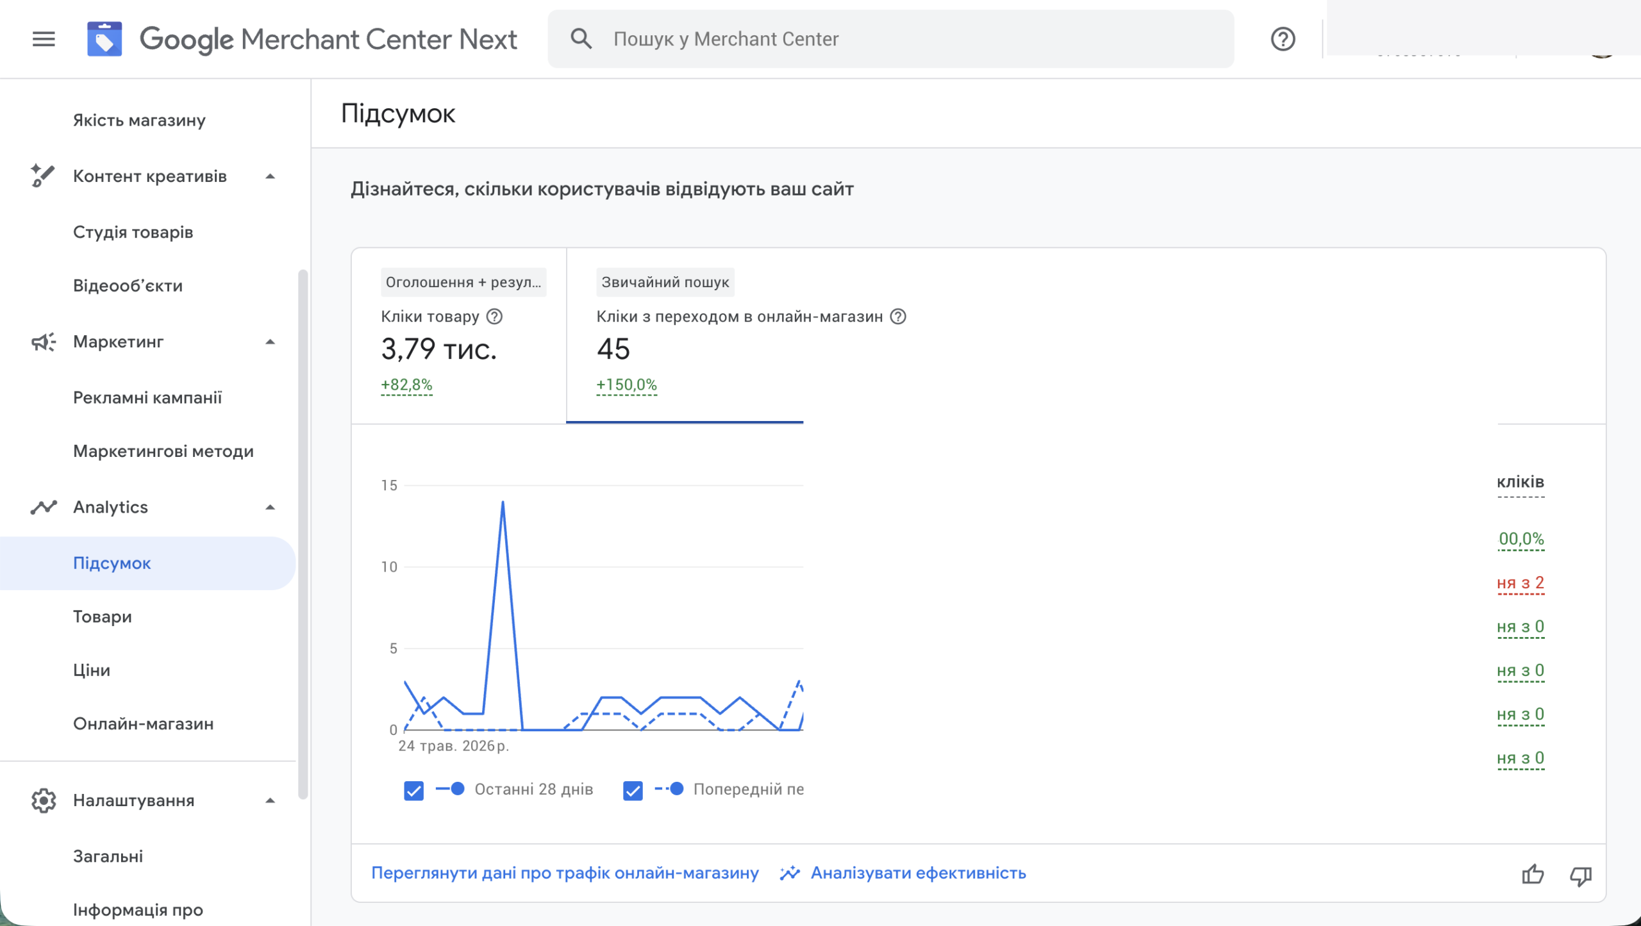Click the Останні 28 днів legend label
Image resolution: width=1641 pixels, height=926 pixels.
tap(533, 790)
